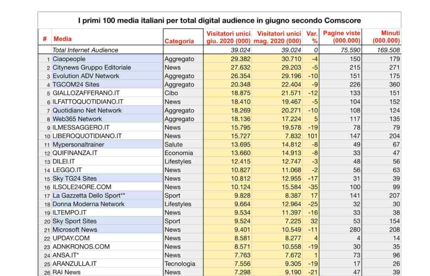Click the 207 minutes value

[x=394, y=196]
